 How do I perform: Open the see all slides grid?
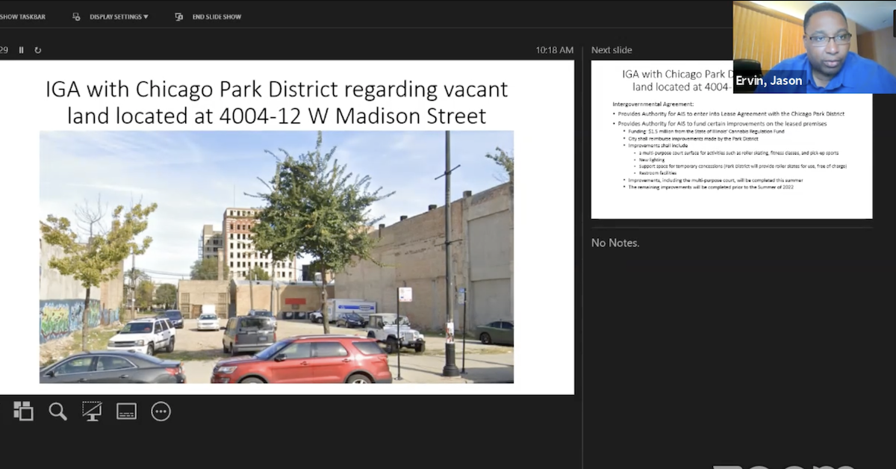click(23, 411)
